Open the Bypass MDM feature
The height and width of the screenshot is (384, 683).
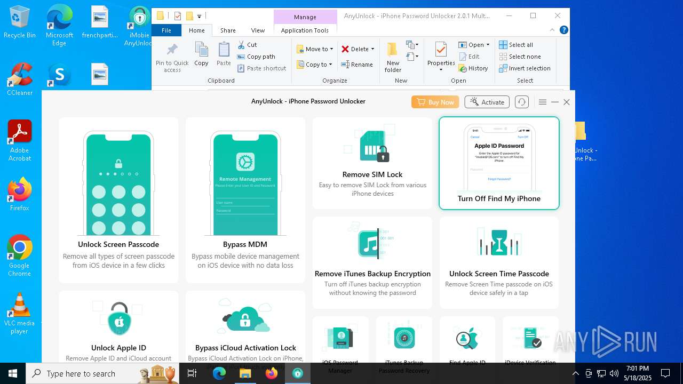click(x=245, y=200)
